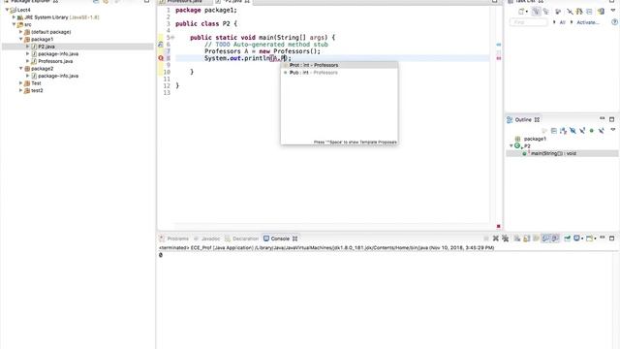The image size is (620, 349).
Task: Toggle Show Console on standard output change
Action: tap(545, 238)
